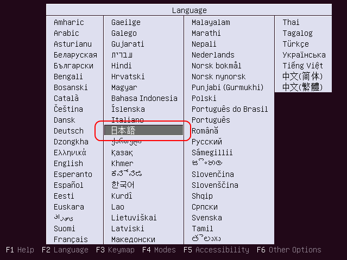
Task: Open the F2 Language option
Action: click(65, 250)
